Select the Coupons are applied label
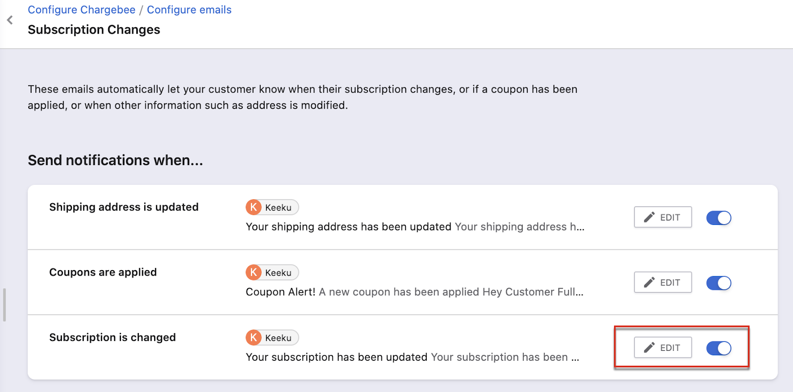This screenshot has width=793, height=392. (x=103, y=273)
